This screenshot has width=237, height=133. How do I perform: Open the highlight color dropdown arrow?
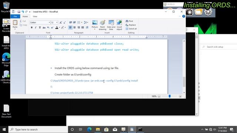coord(65,27)
